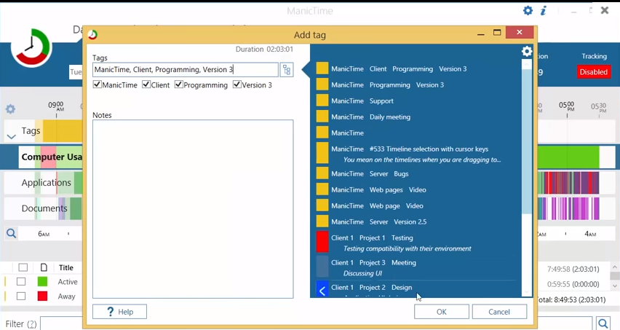This screenshot has width=620, height=330.
Task: Select ManicTime Daily meeting tag
Action: pos(370,117)
